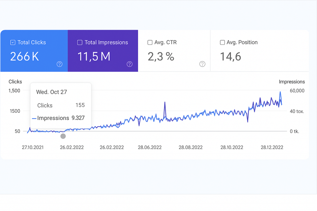Click the 28.06.2022 axis date
317x211 pixels.
[x=150, y=147]
